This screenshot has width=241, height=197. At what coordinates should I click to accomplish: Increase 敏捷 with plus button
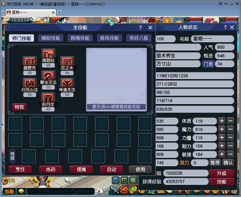tap(222, 154)
